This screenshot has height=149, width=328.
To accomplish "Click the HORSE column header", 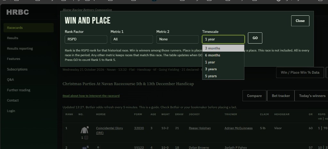I will click(x=101, y=114).
